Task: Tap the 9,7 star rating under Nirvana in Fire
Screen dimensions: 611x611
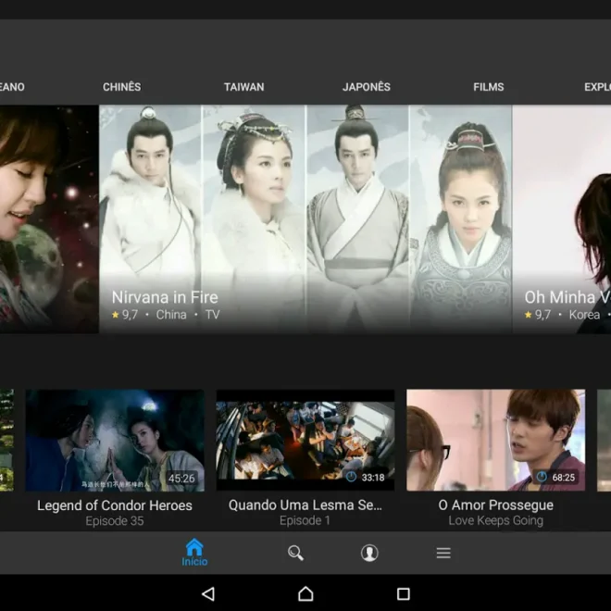Action: 125,315
